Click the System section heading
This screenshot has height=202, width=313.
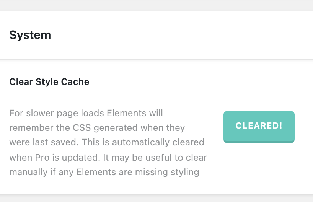click(x=30, y=35)
